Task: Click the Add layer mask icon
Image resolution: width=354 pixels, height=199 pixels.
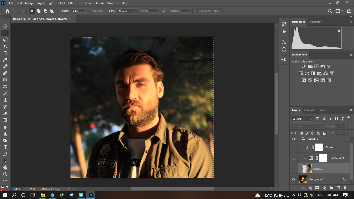Action: pyautogui.click(x=317, y=188)
